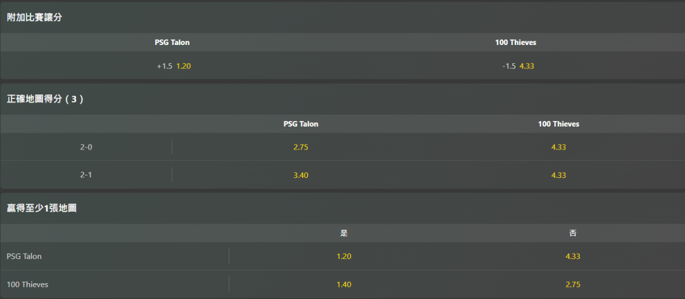This screenshot has width=685, height=299.
Task: Choose 100 Thieves 2-1 correct score odds
Action: 558,175
